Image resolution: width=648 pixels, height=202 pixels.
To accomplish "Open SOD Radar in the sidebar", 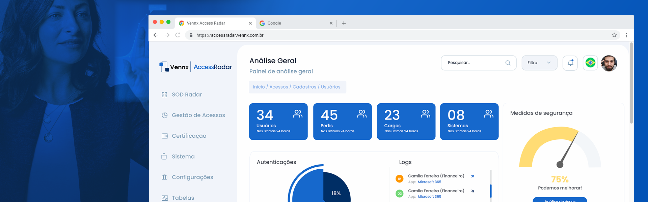I will (187, 95).
